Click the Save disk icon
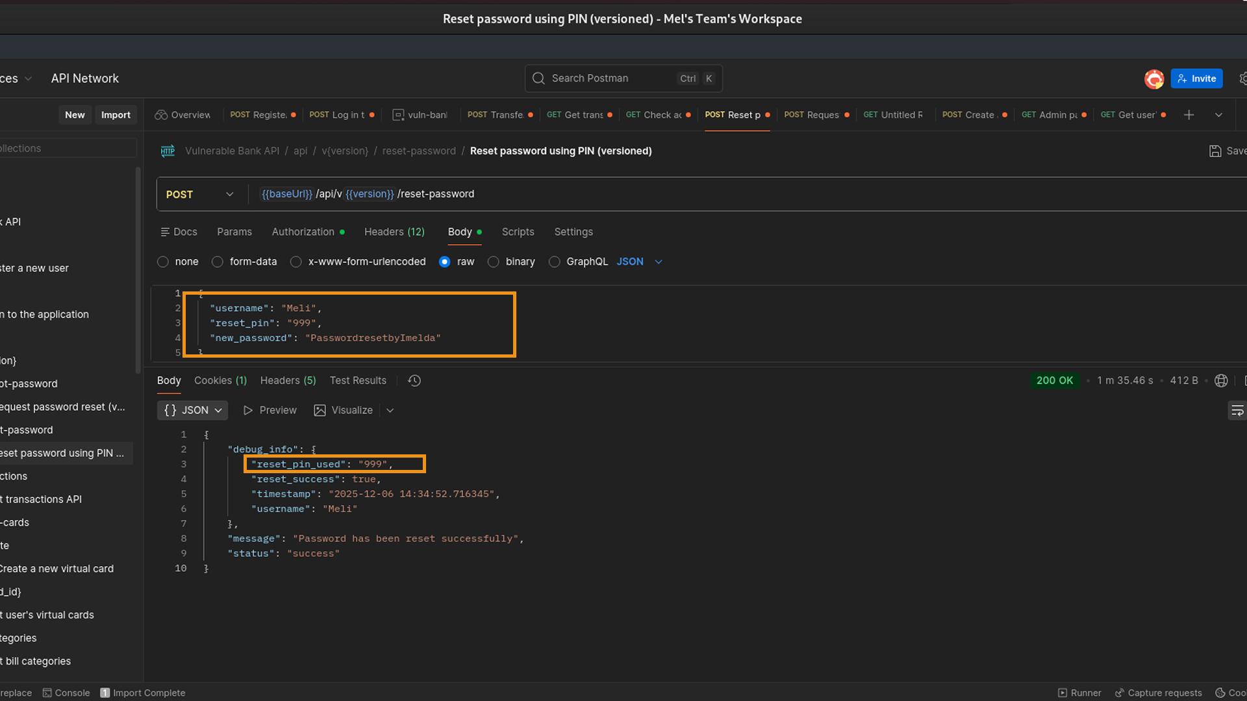This screenshot has height=701, width=1247. tap(1215, 151)
